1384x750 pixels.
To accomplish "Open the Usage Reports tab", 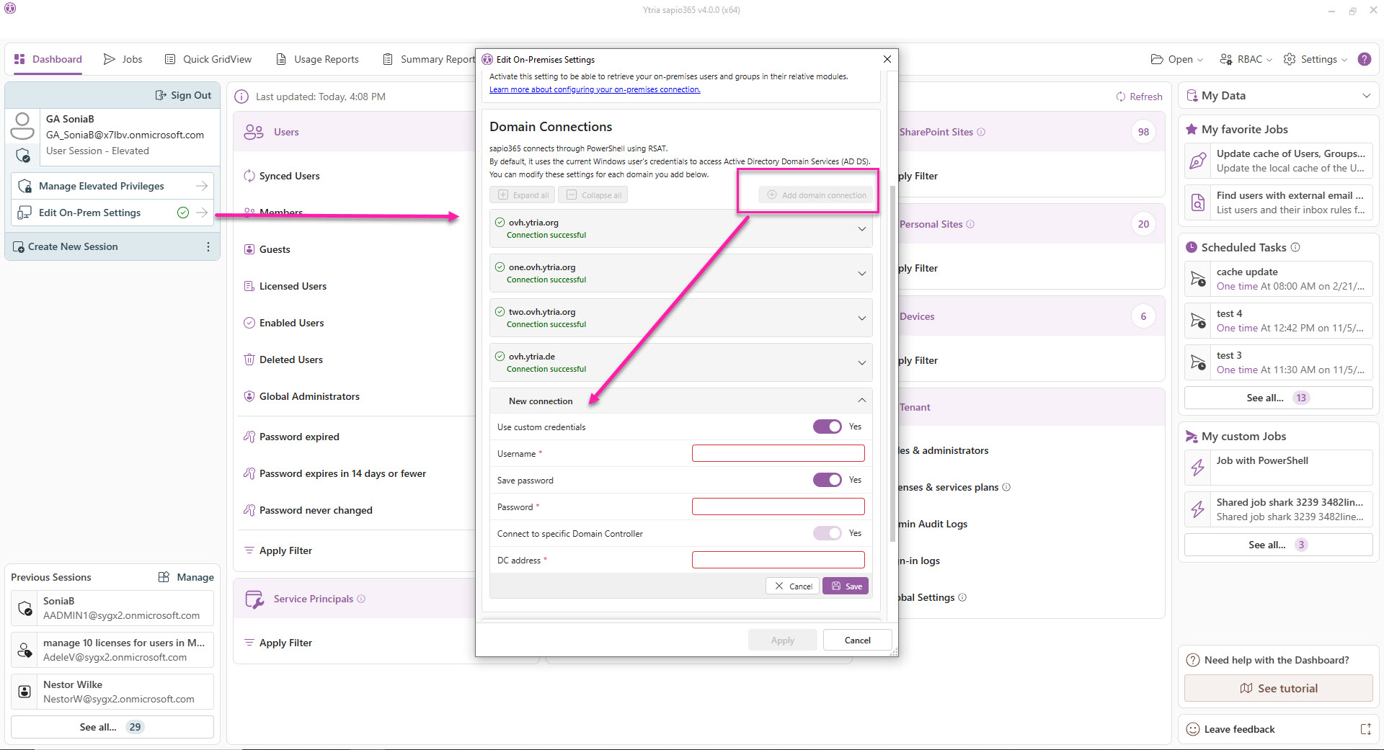I will [x=318, y=59].
